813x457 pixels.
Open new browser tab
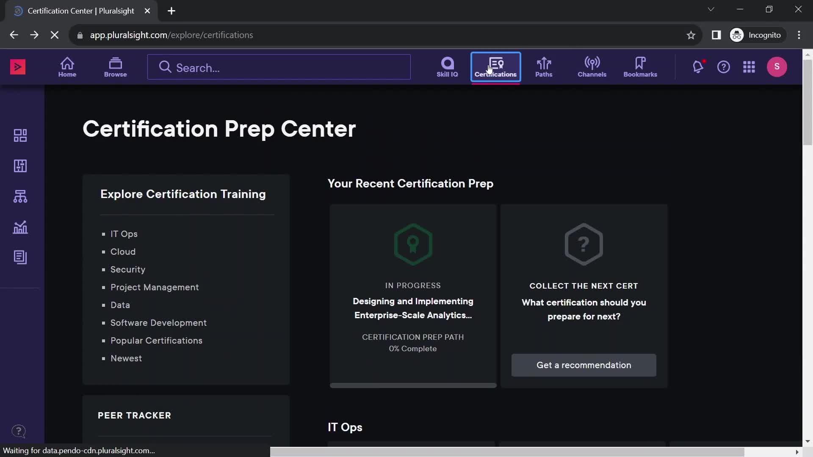[x=171, y=11]
